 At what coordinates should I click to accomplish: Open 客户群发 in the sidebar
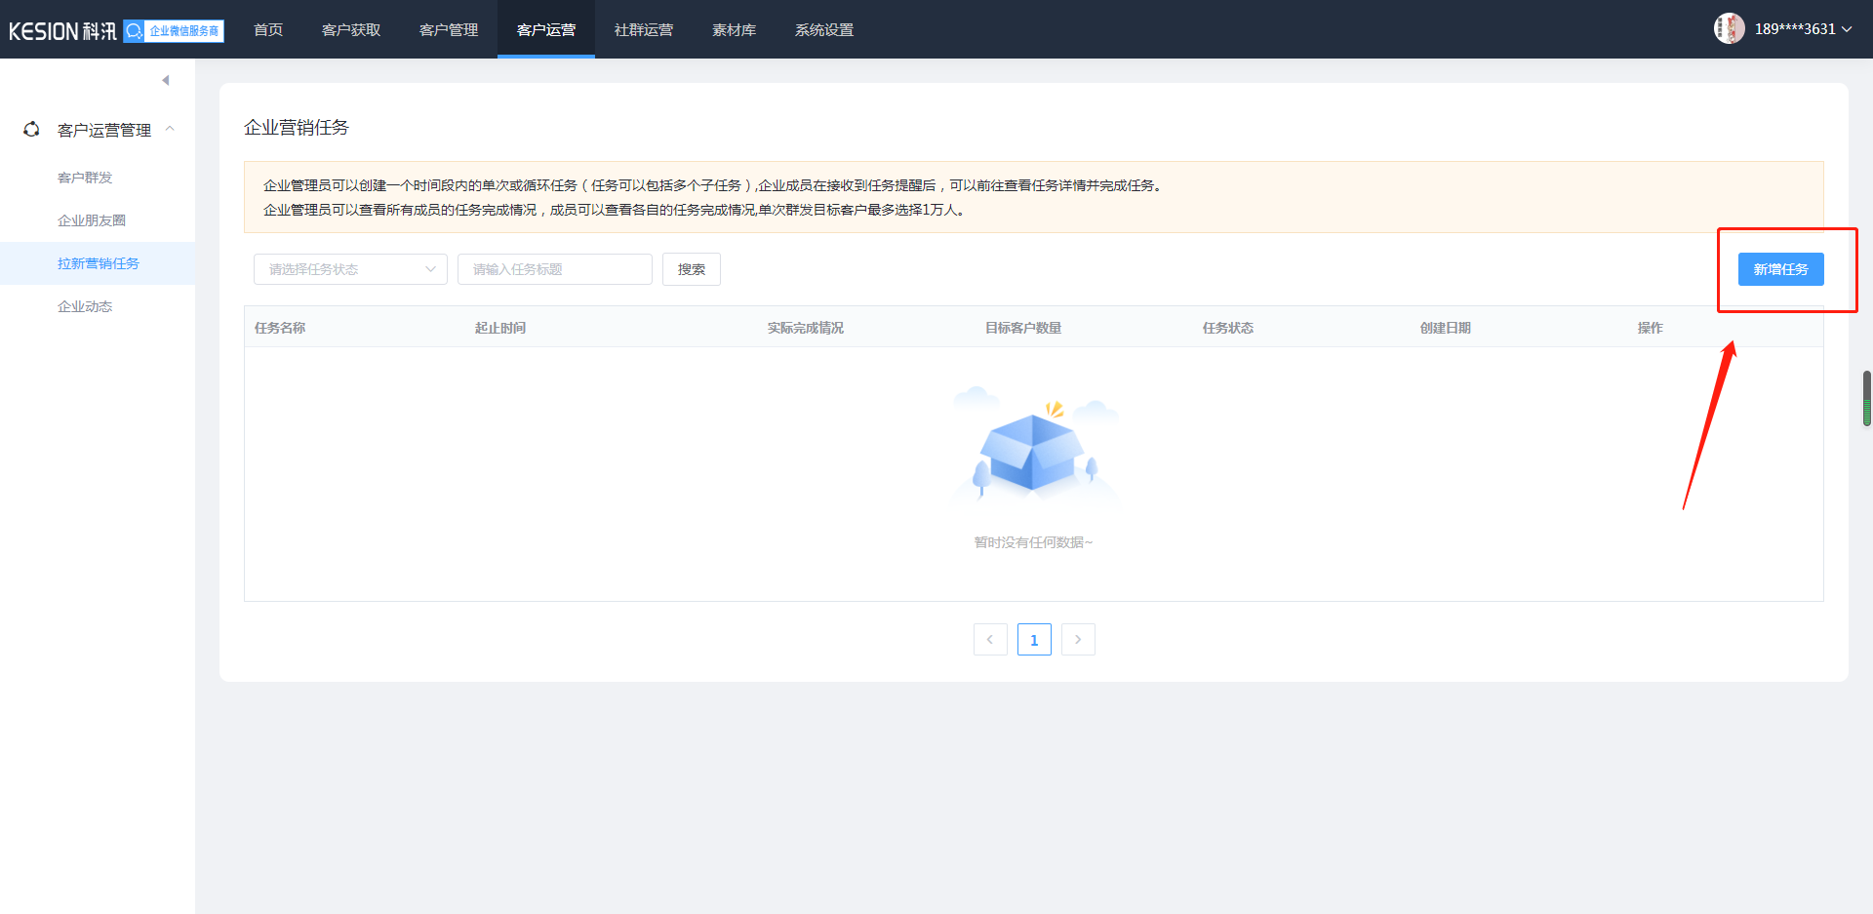(x=98, y=178)
